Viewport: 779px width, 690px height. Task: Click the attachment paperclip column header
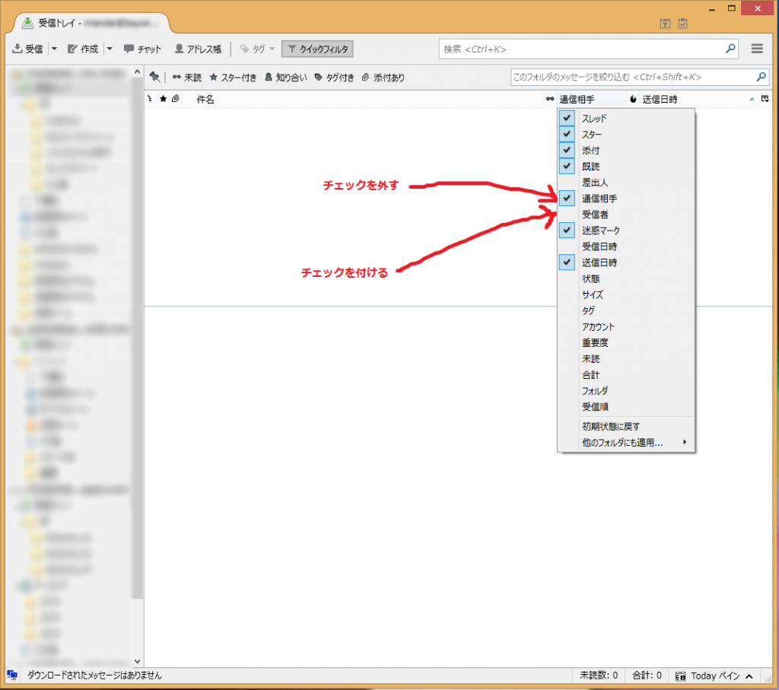(176, 99)
